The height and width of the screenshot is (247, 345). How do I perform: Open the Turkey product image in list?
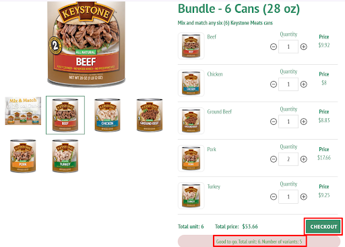pyautogui.click(x=191, y=196)
